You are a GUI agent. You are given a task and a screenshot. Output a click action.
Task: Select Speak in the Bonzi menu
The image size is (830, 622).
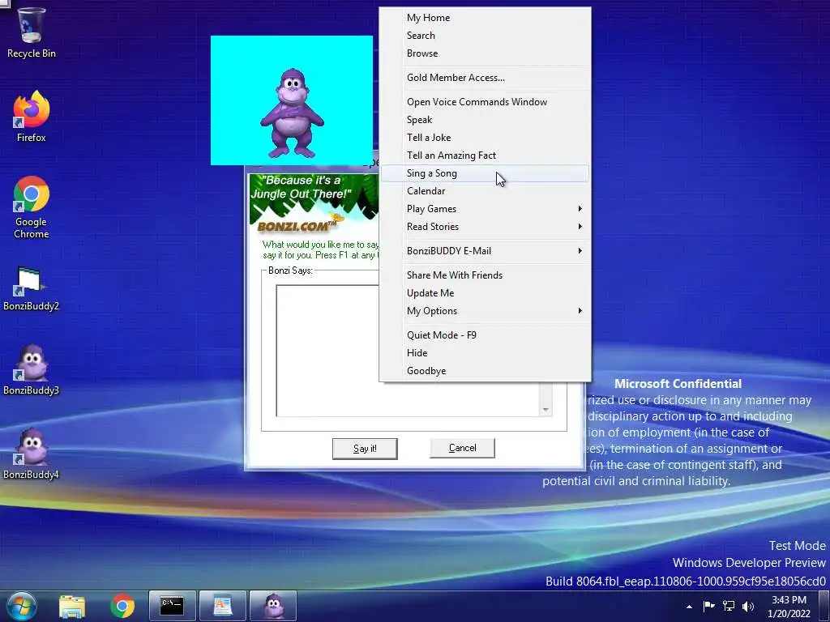point(485,120)
